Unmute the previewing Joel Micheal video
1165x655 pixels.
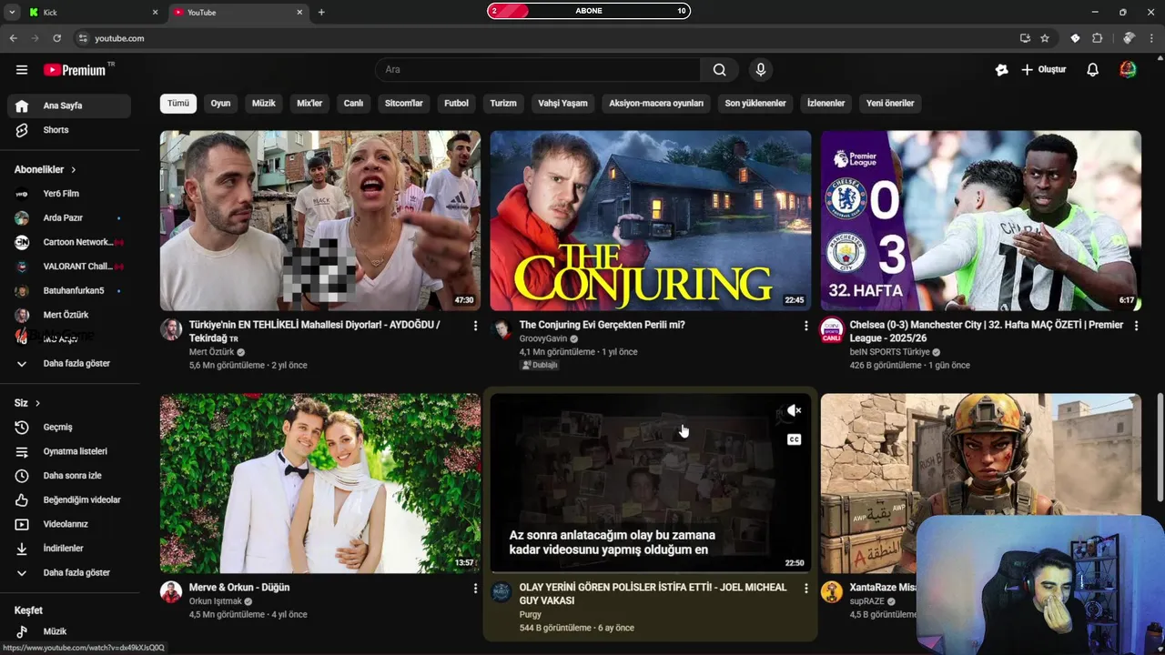coord(794,411)
